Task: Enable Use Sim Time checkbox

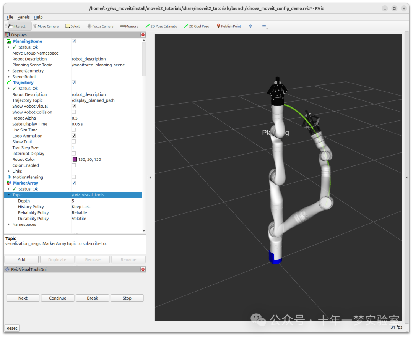Action: click(74, 130)
